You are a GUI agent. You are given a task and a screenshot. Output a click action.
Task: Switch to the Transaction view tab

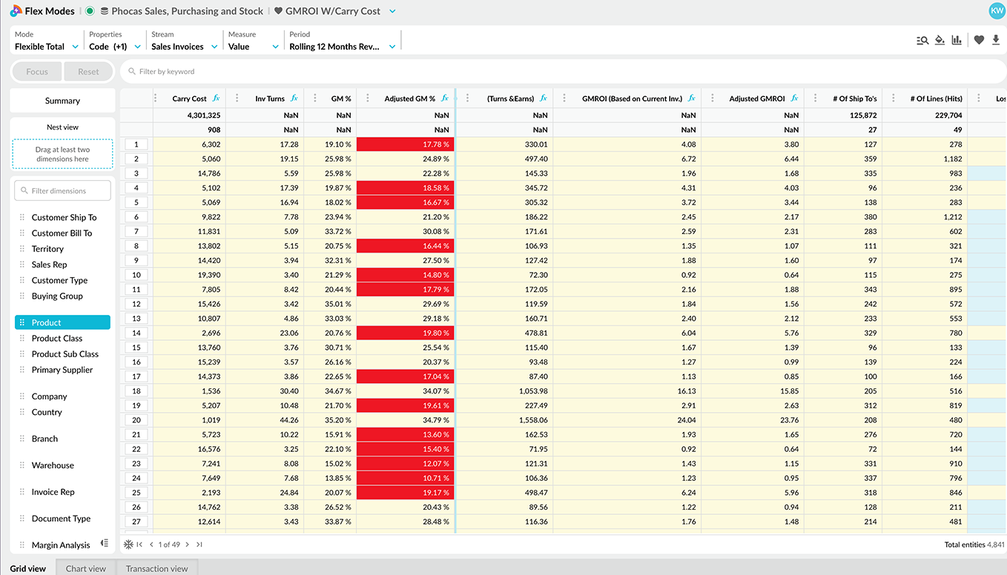(x=156, y=568)
